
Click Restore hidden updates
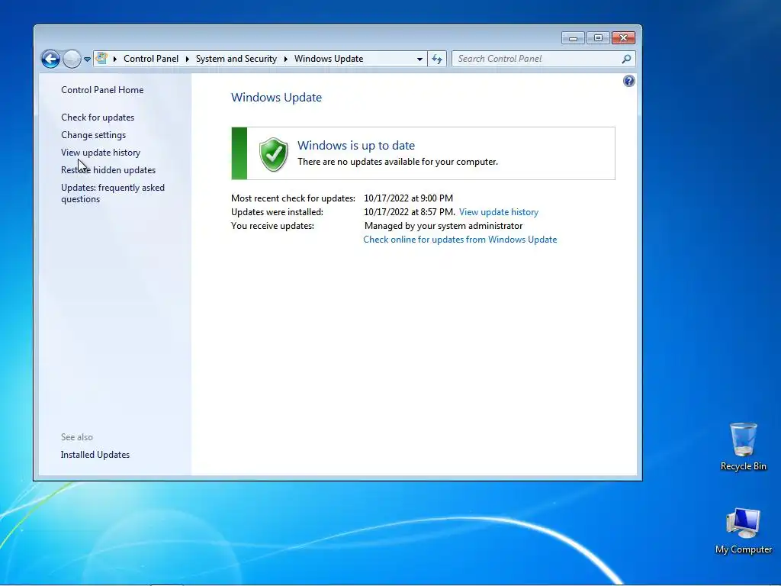(x=108, y=170)
